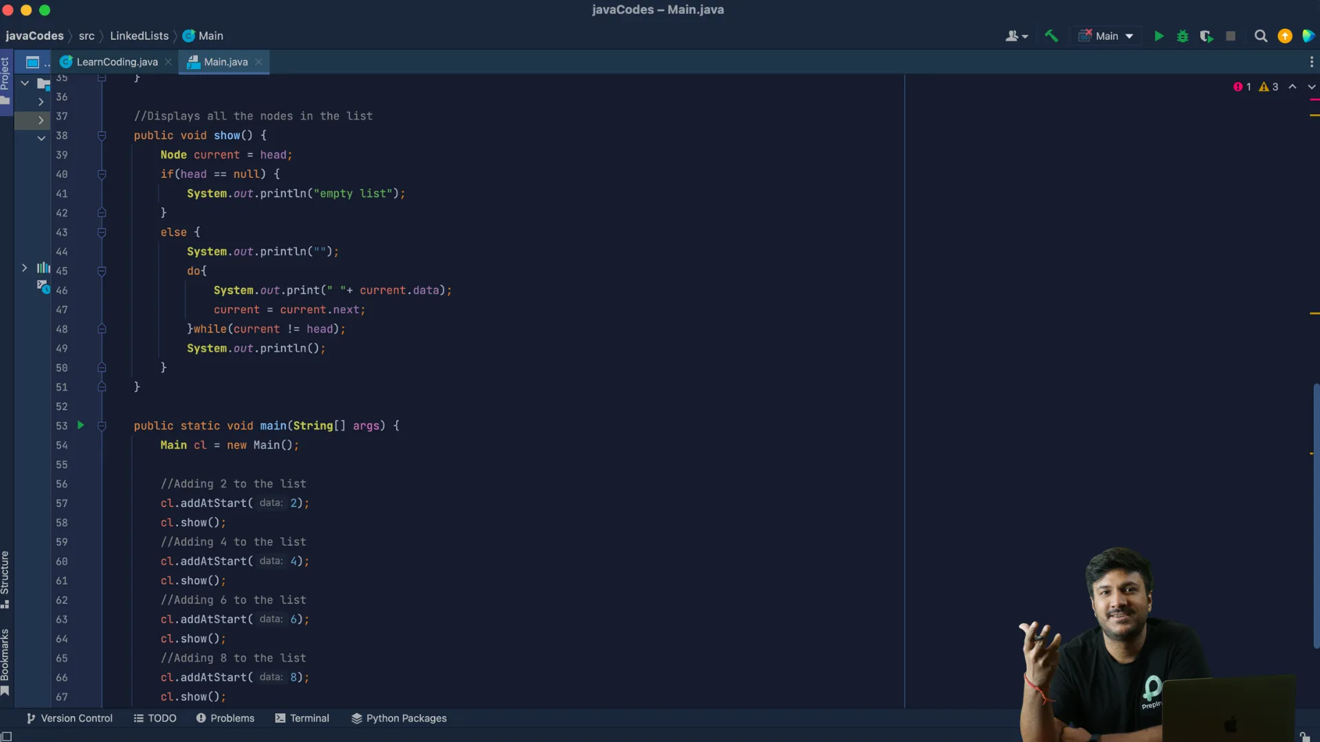The image size is (1320, 742).
Task: Open Search Everywhere magnifier icon
Action: click(1260, 36)
